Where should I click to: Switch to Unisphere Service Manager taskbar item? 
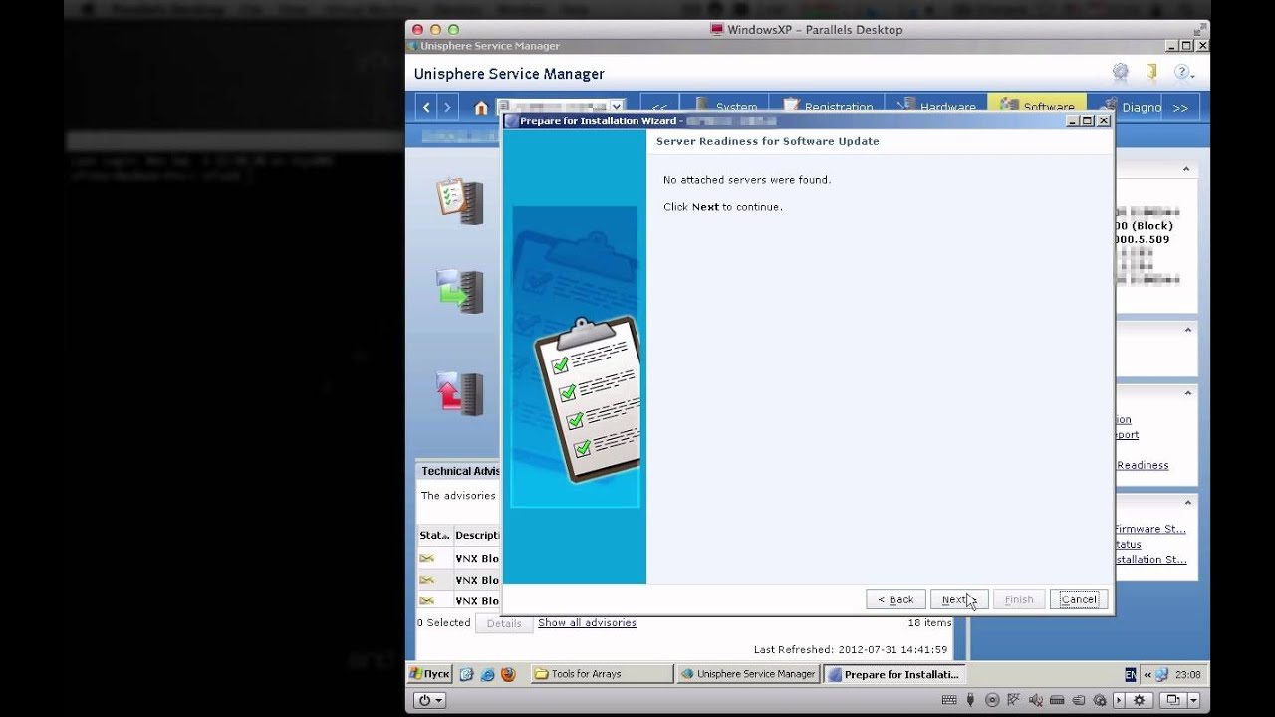coord(748,674)
